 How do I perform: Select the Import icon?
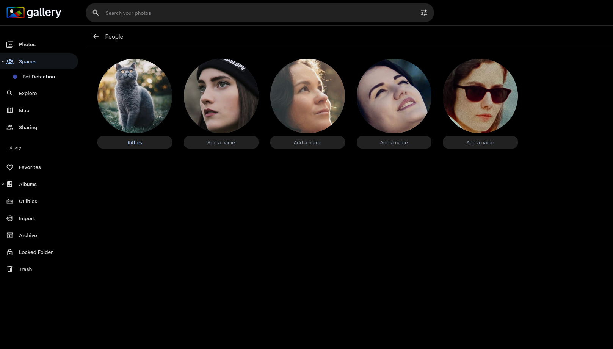(10, 218)
